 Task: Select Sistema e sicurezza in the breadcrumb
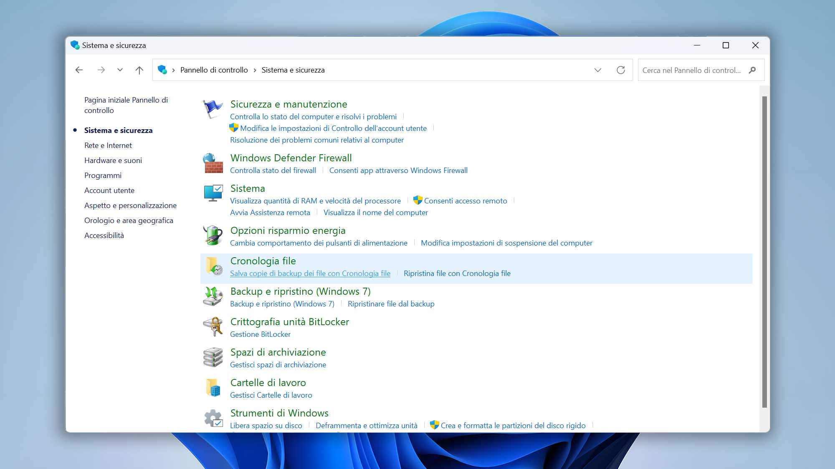tap(293, 70)
